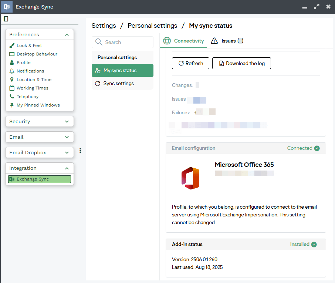Click the Notifications bell icon
Image resolution: width=335 pixels, height=283 pixels.
point(12,71)
